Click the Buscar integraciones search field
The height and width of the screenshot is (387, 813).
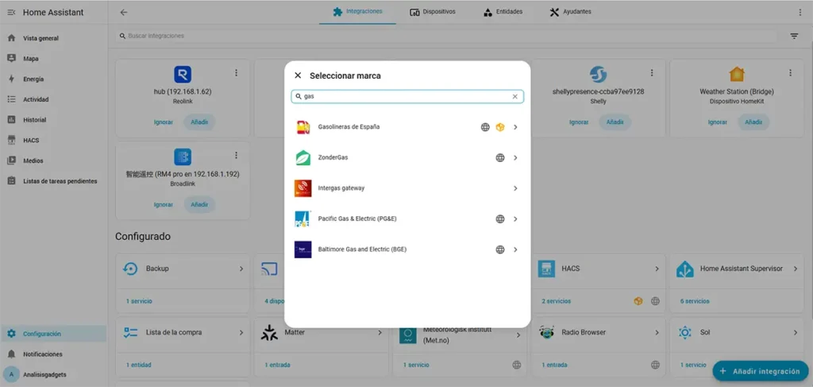(x=446, y=36)
